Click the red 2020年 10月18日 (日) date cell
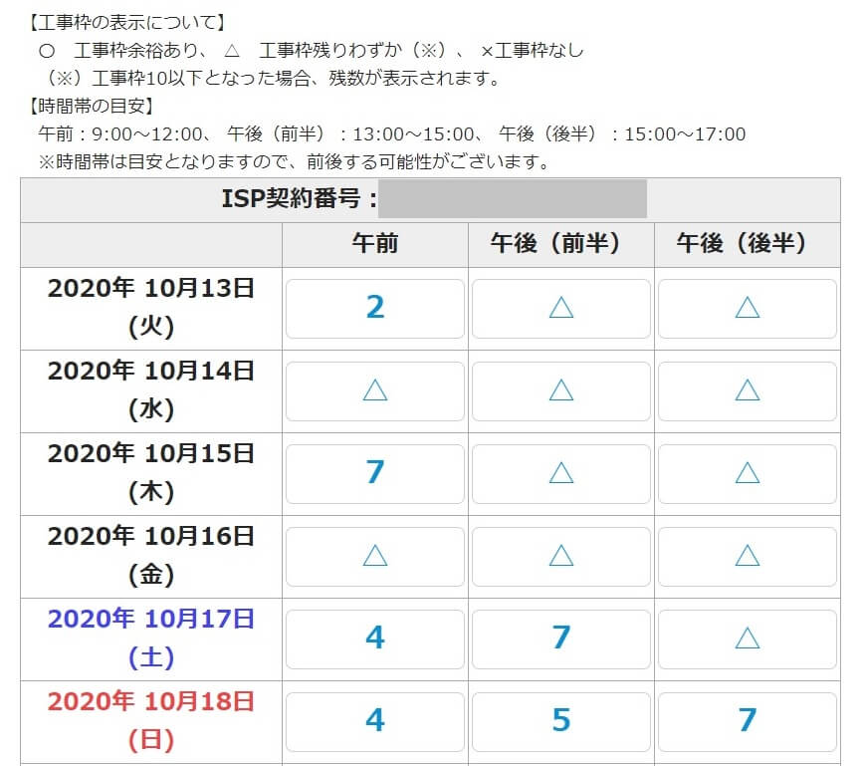 151,722
